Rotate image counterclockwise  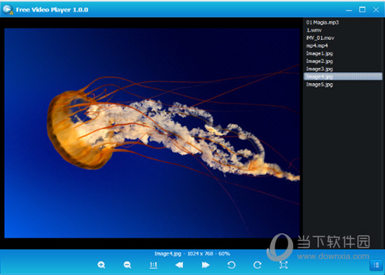(231, 265)
